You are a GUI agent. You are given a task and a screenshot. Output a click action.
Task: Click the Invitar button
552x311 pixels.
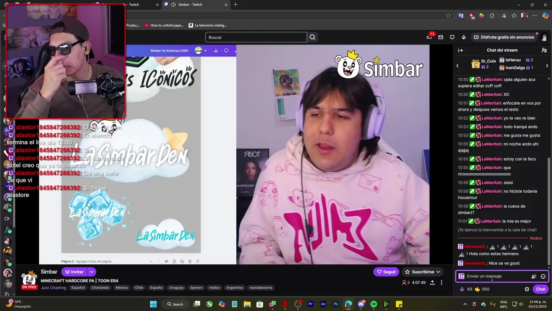tap(74, 272)
